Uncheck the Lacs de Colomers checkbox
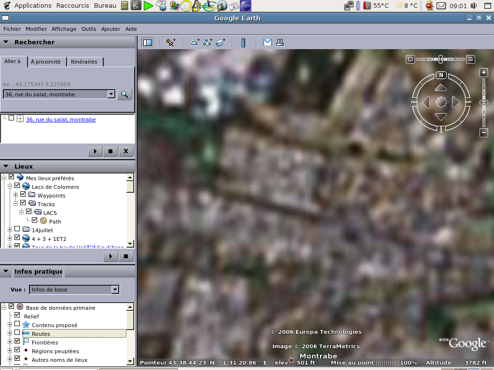Viewport: 494px width, 370px height. pyautogui.click(x=17, y=185)
